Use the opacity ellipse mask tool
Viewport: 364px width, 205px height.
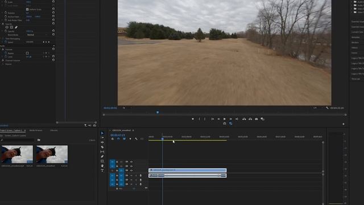point(7,27)
